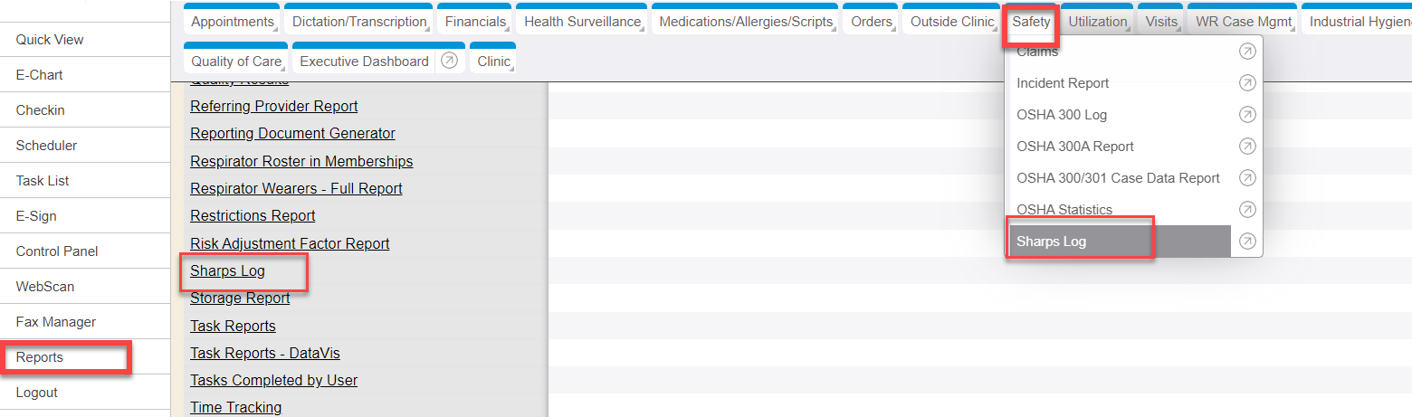Open the Medications/Allergies/Scripts tab menu
Screen dimensions: 1412x417
[746, 22]
